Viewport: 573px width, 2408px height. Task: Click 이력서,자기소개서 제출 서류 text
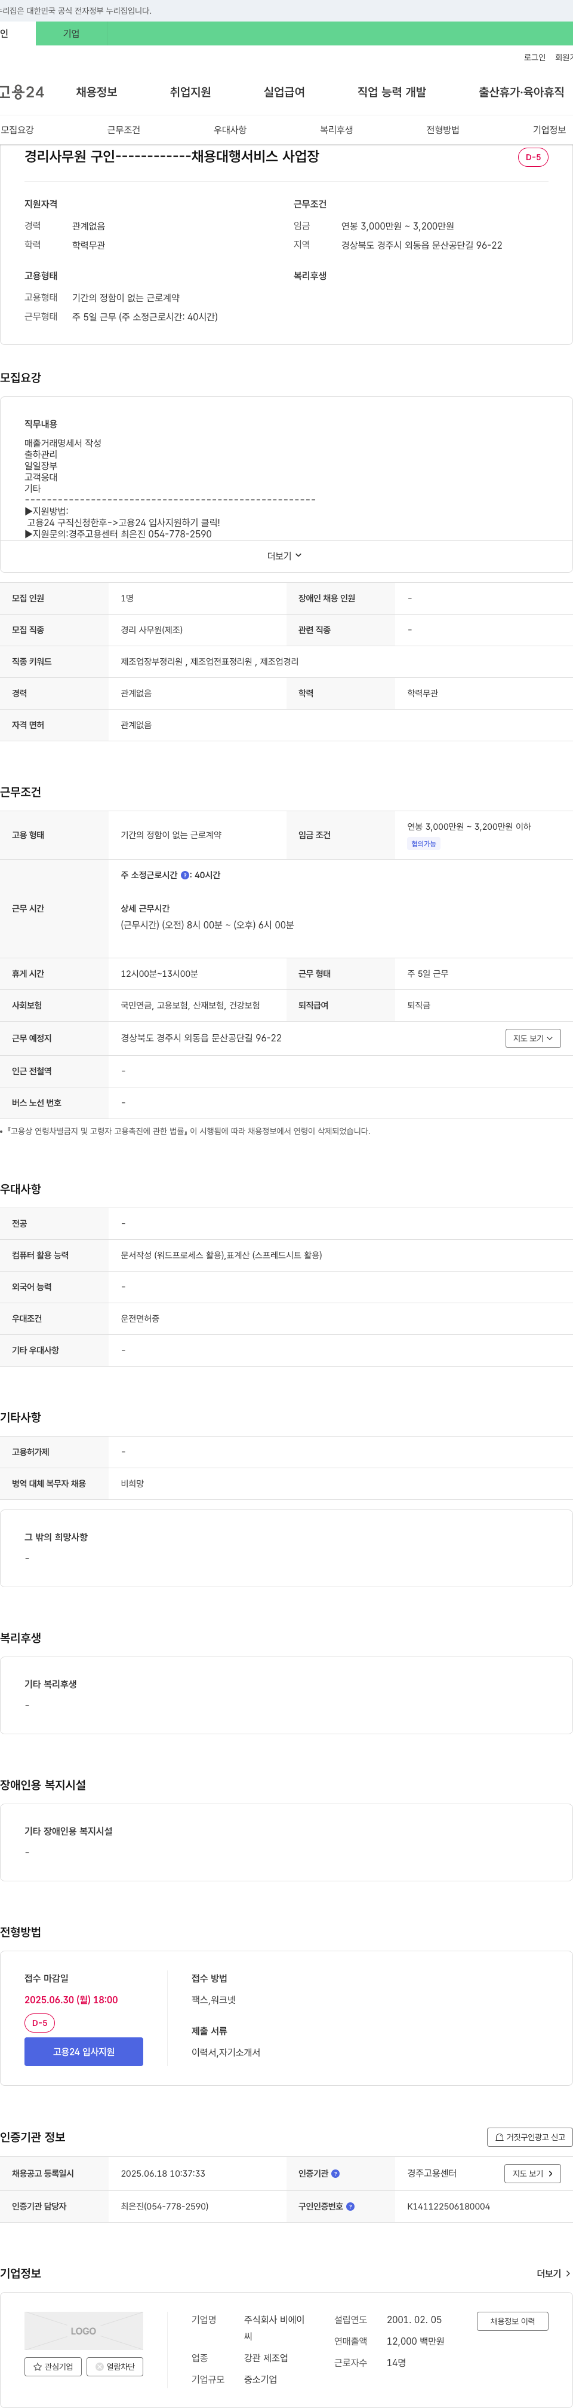(226, 2052)
